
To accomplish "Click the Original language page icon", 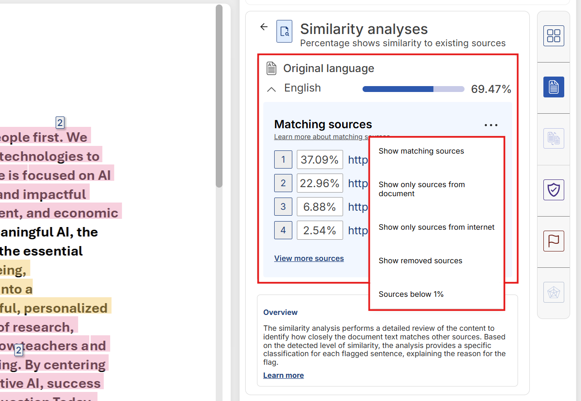I will (271, 68).
